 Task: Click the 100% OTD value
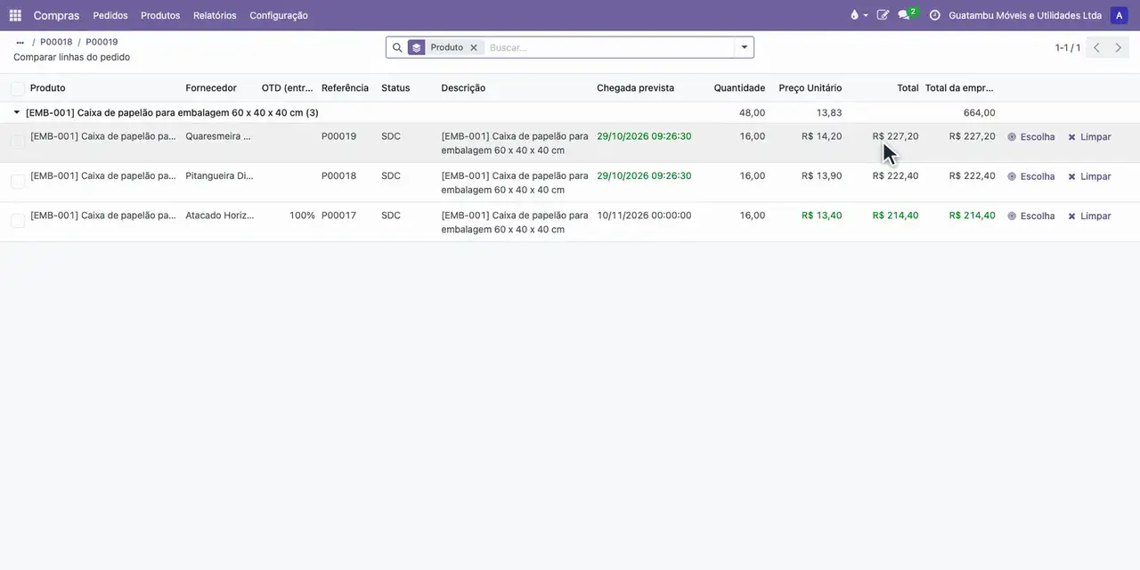[x=302, y=216]
